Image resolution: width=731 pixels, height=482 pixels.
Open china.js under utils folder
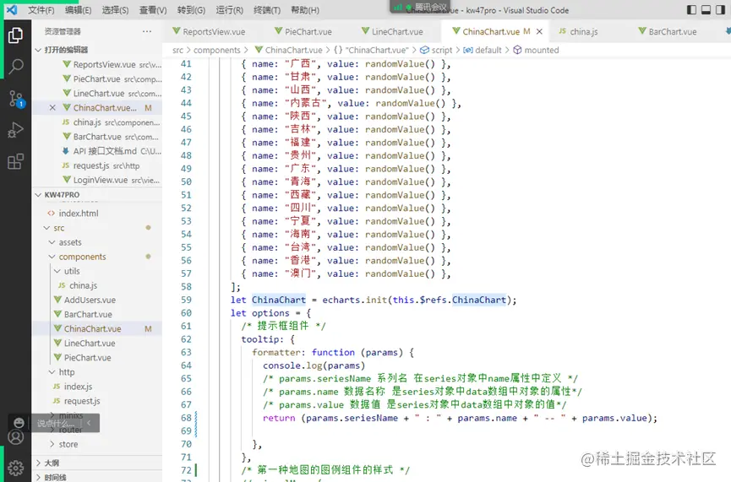[x=83, y=285]
